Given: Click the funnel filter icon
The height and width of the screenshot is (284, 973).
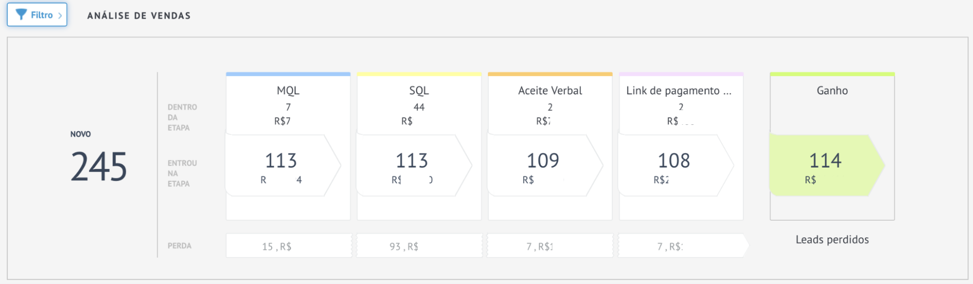Looking at the screenshot, I should coord(21,14).
